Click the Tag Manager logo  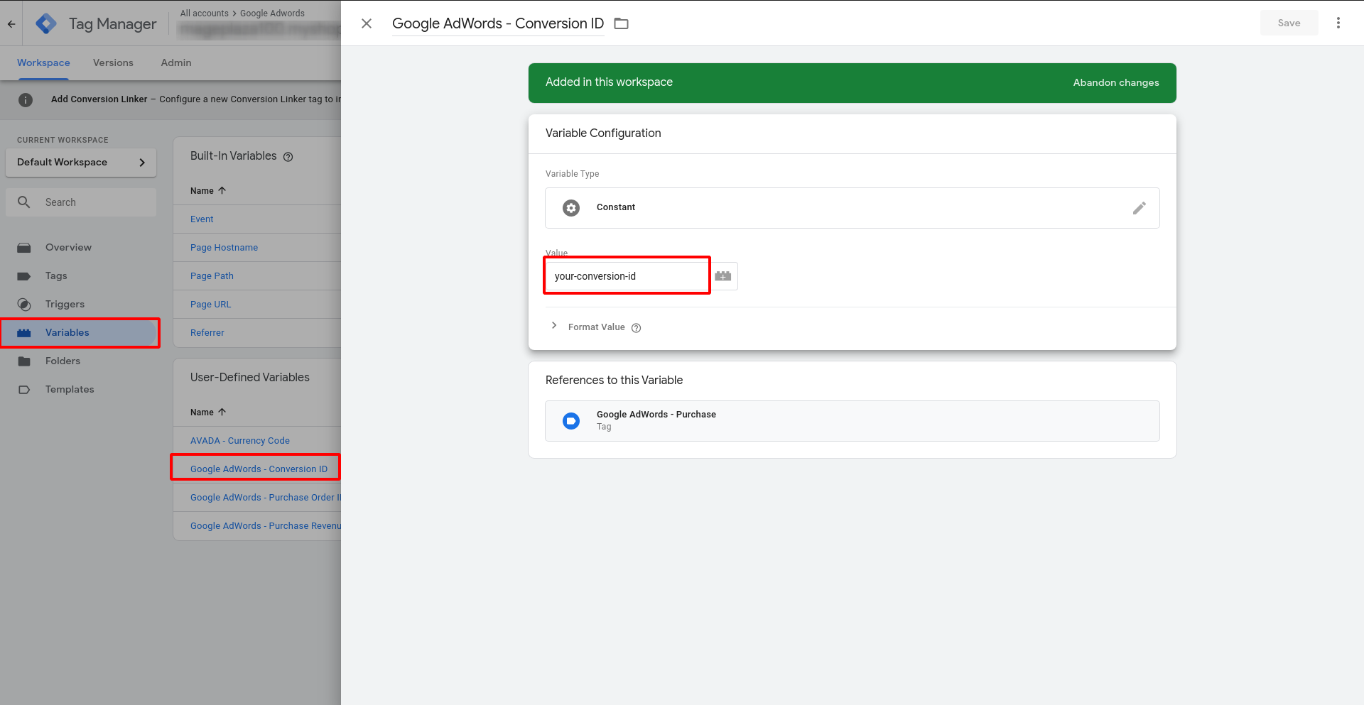click(x=46, y=23)
